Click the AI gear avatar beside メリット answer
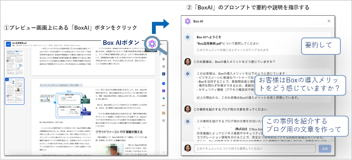The width and height of the screenshot is (352, 160). click(188, 73)
